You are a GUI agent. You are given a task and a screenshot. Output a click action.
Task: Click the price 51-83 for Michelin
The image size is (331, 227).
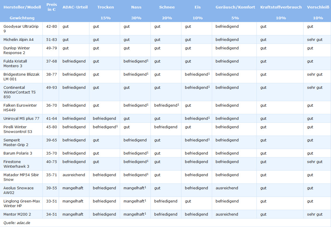51,39
